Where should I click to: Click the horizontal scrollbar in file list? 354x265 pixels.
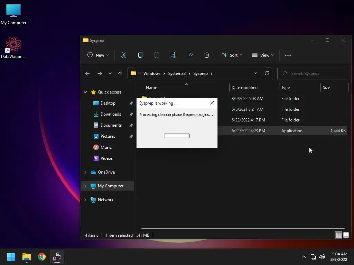coord(243,228)
